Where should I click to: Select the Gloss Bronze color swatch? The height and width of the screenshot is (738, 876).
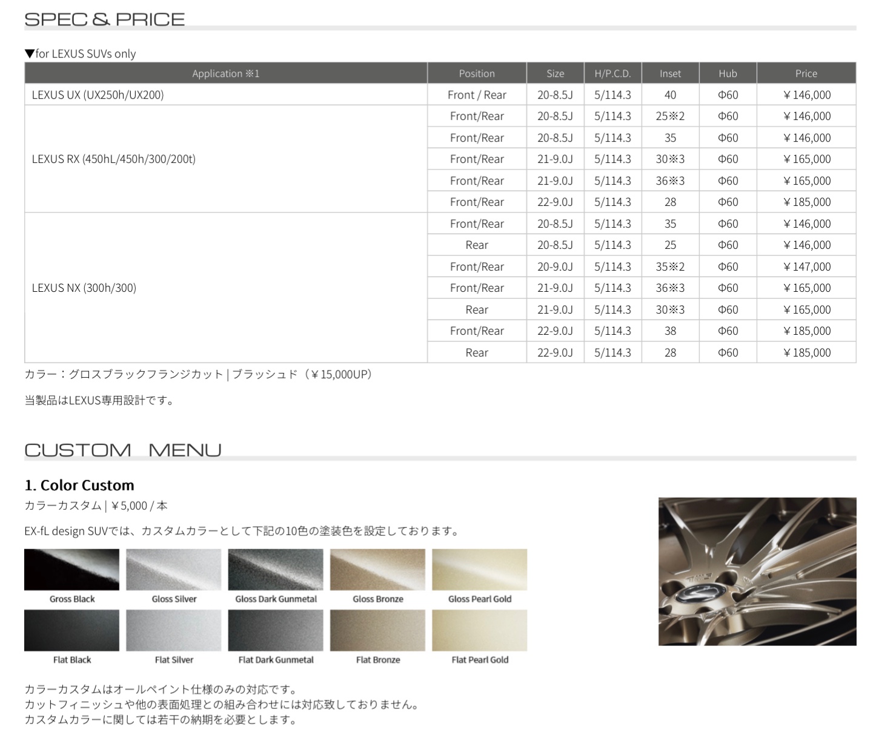point(377,569)
